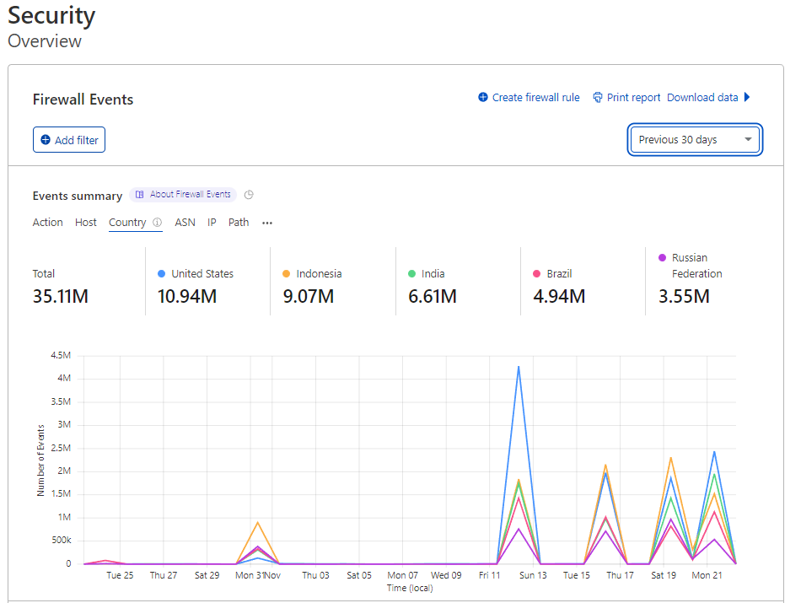Select the Path tab
801x603 pixels.
239,223
